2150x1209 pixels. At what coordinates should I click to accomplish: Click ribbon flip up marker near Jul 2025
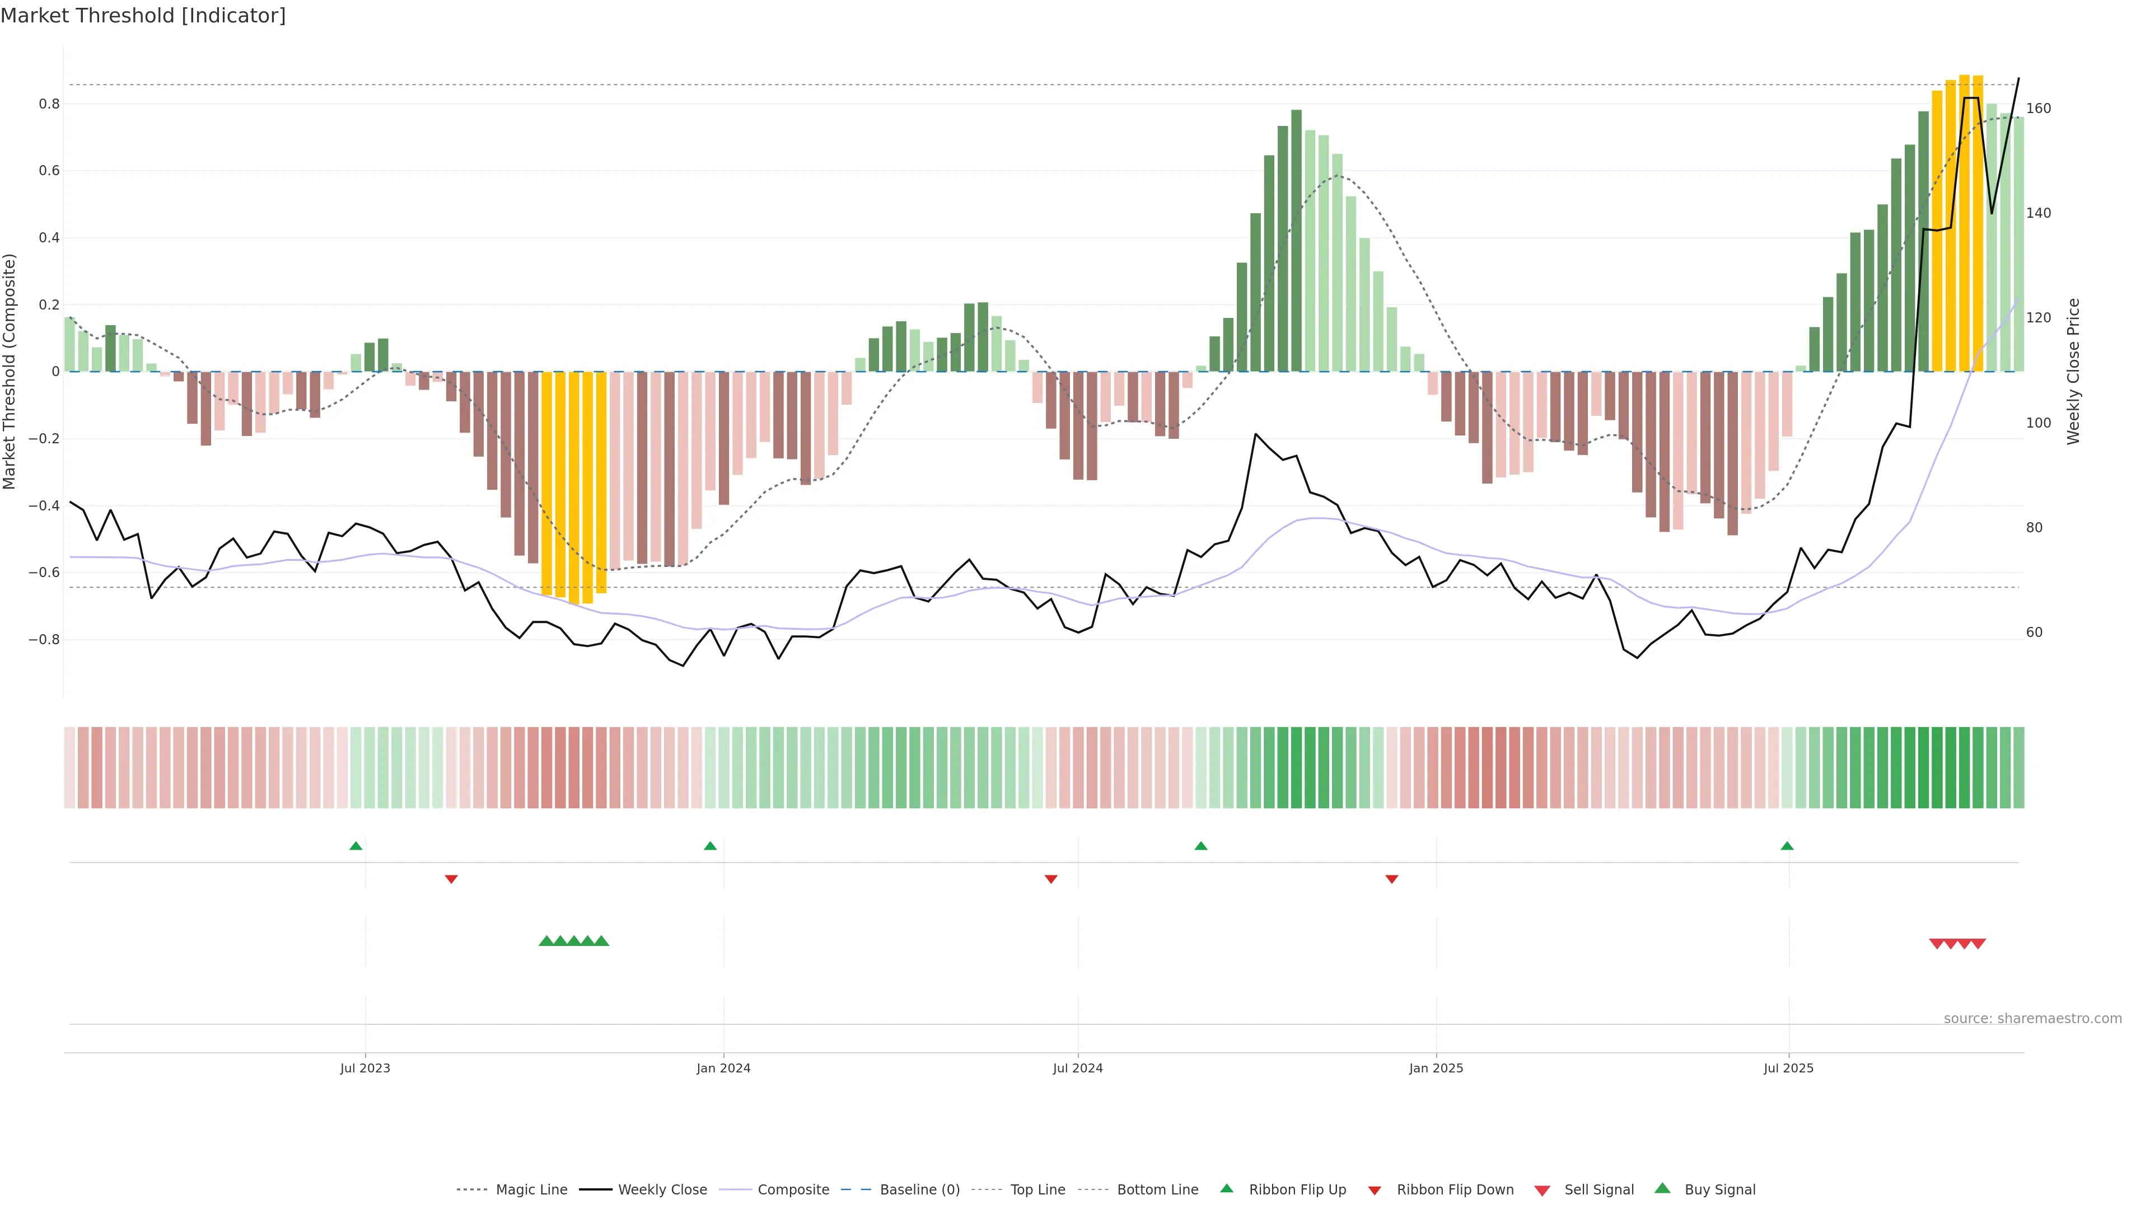1787,846
